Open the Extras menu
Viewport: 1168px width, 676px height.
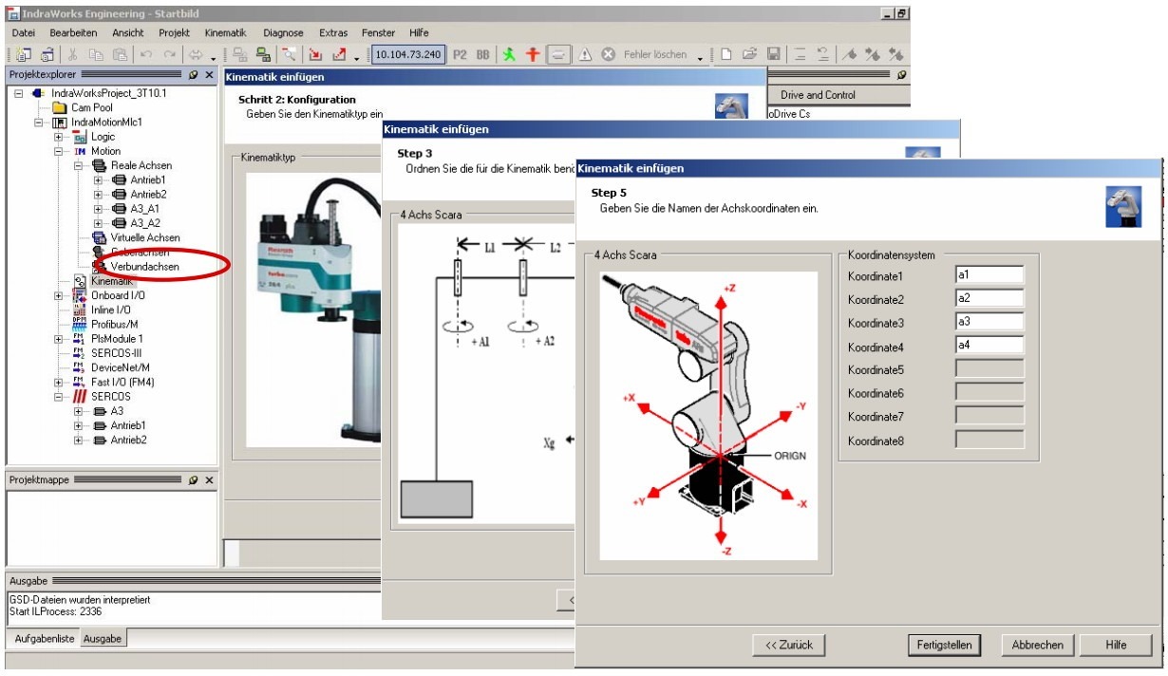[x=333, y=32]
